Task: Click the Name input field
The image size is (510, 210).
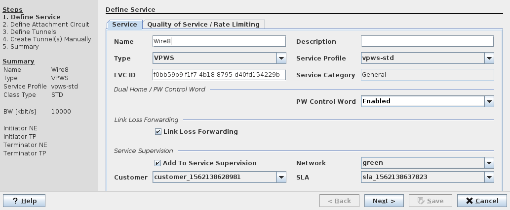Action: [x=219, y=41]
